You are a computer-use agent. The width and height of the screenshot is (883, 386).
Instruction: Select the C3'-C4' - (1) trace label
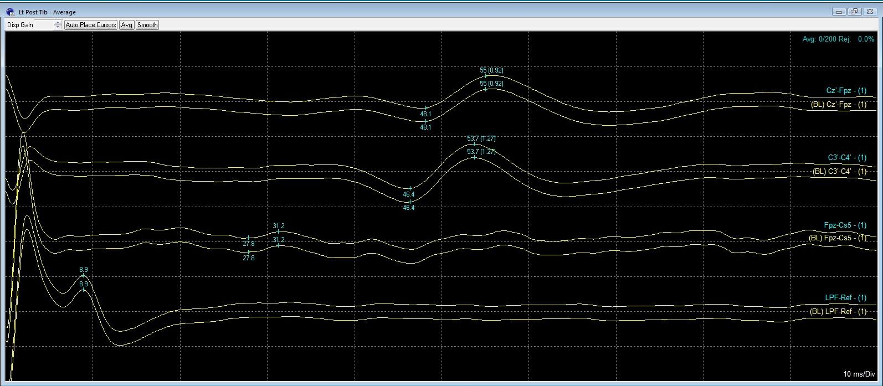(x=847, y=158)
